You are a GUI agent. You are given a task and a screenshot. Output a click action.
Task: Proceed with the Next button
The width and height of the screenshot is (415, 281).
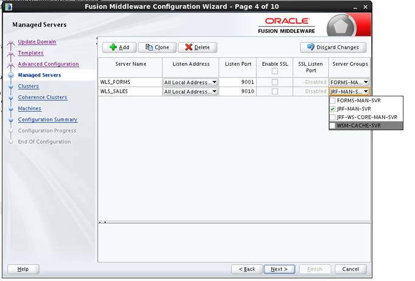[280, 269]
